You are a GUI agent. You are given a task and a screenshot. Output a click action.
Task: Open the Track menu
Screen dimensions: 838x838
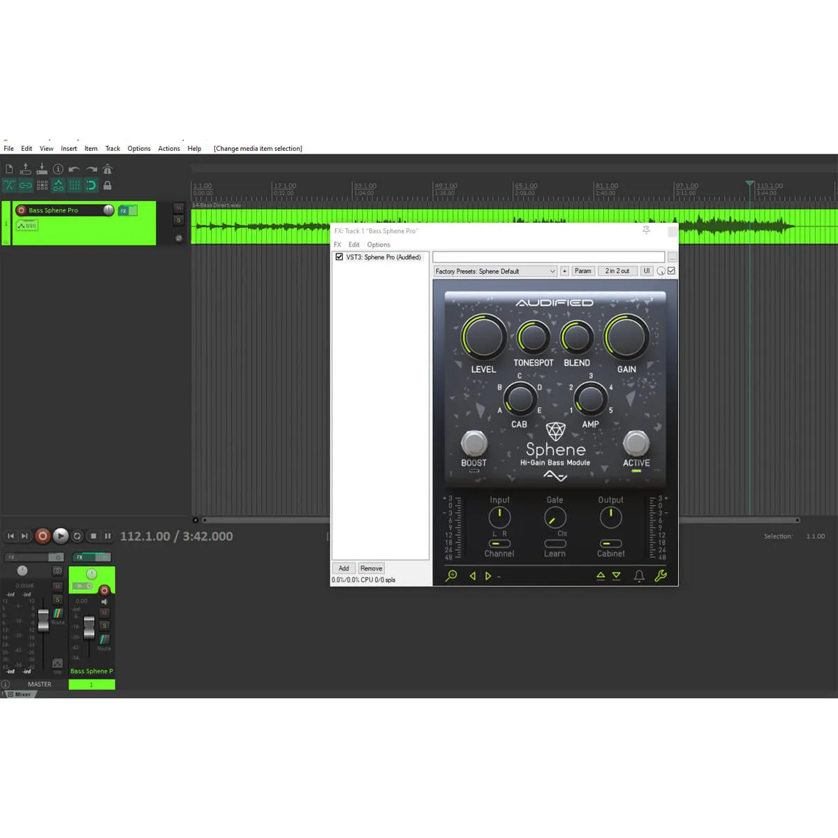coord(112,148)
